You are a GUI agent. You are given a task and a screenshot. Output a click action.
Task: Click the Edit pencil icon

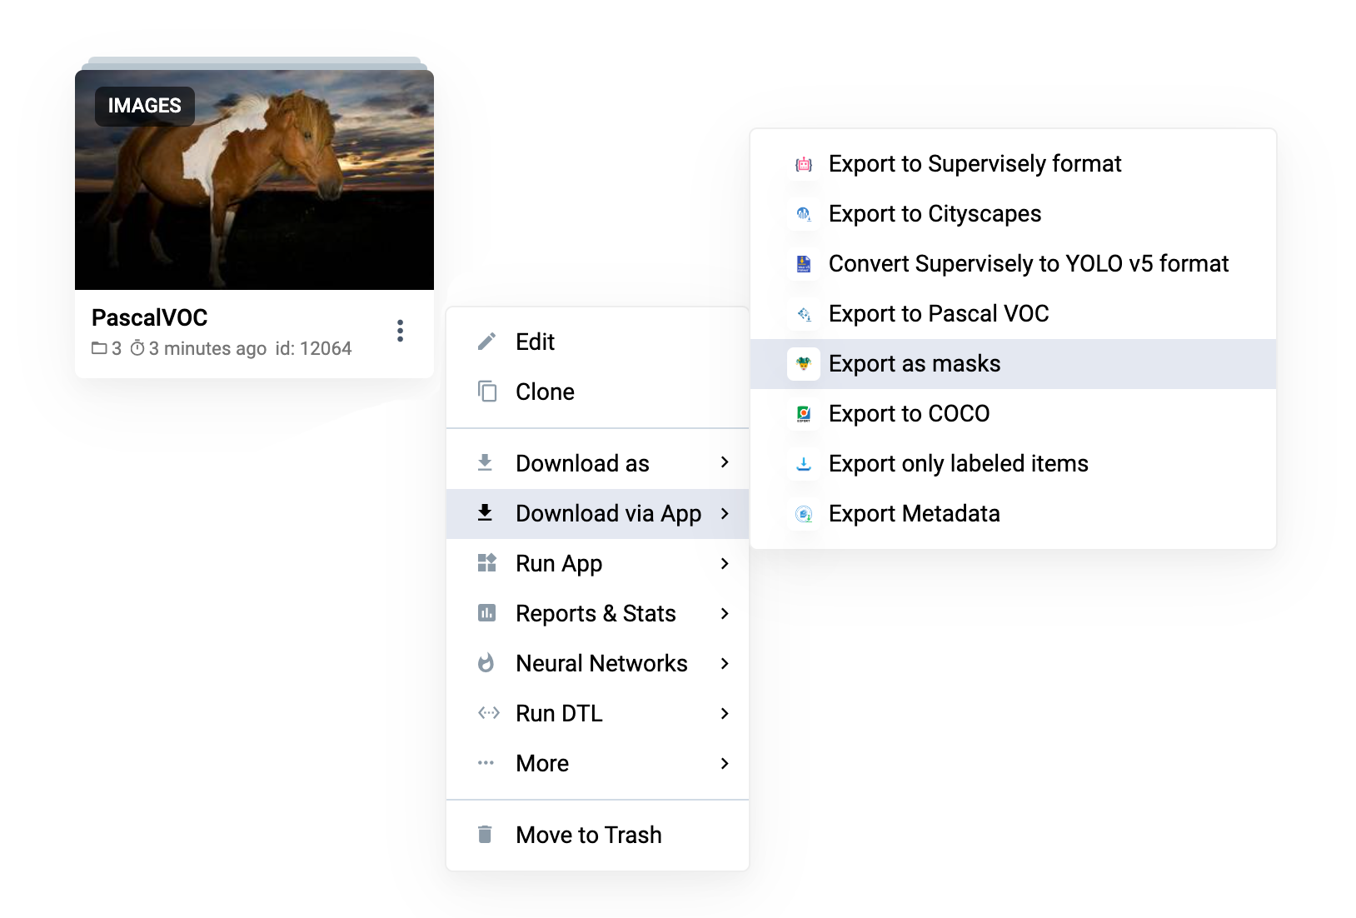coord(486,341)
